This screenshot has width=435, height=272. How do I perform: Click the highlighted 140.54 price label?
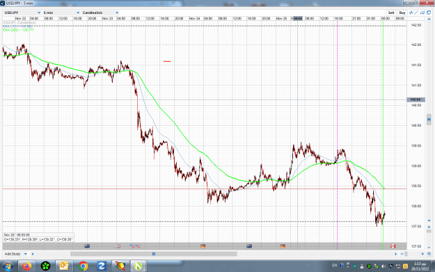point(416,99)
